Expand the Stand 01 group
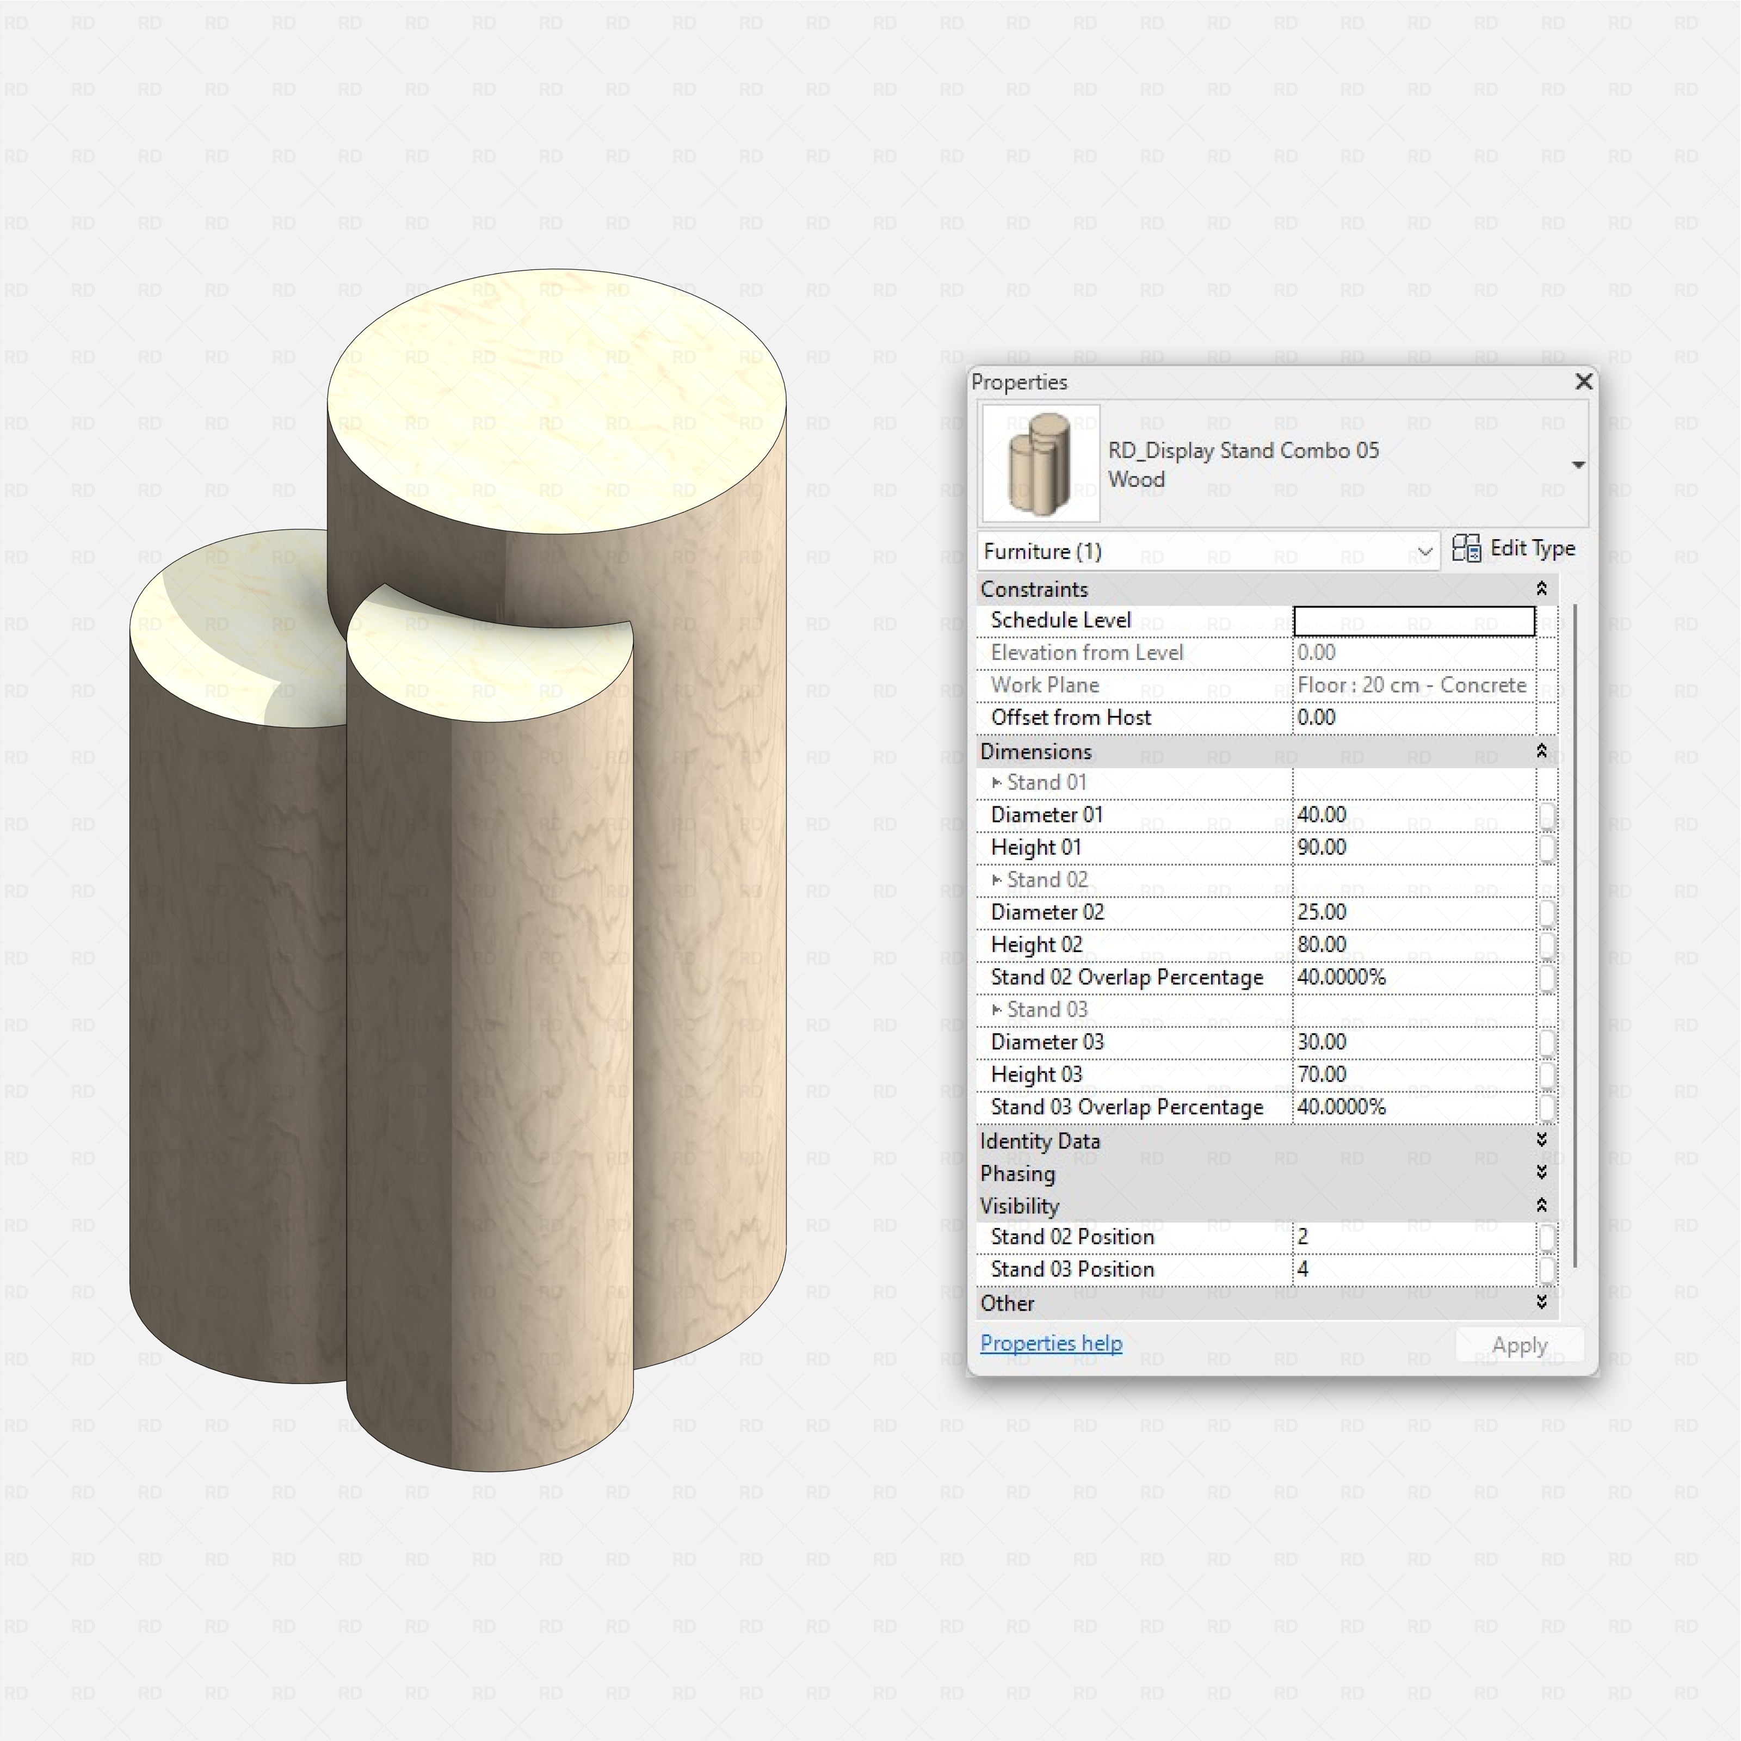The height and width of the screenshot is (1741, 1741). point(997,782)
